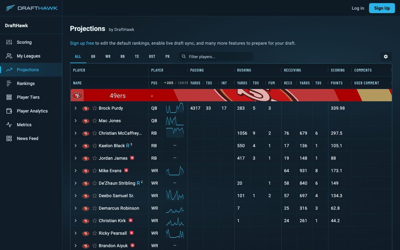Expand the Christian Kirk row

pos(75,221)
